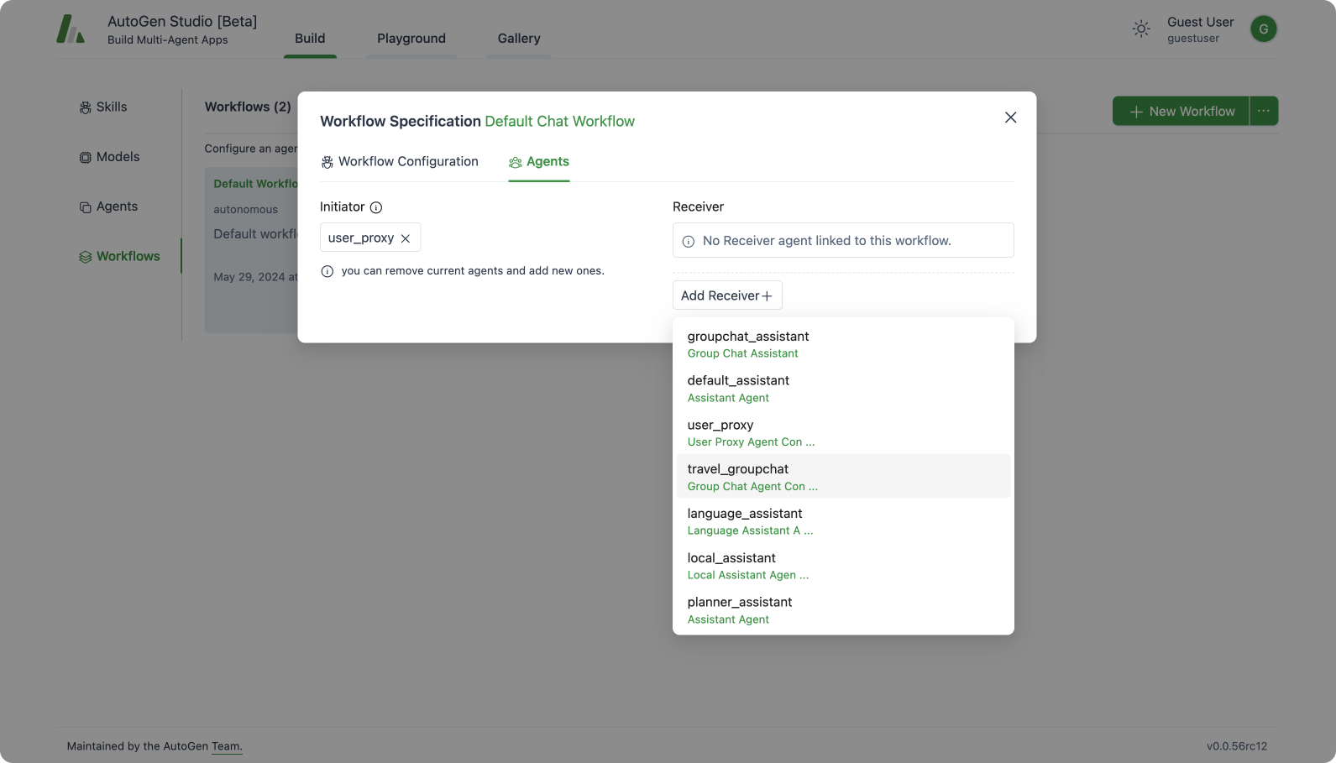This screenshot has width=1336, height=763.
Task: Click info icon beside remove agents hint
Action: tap(327, 271)
